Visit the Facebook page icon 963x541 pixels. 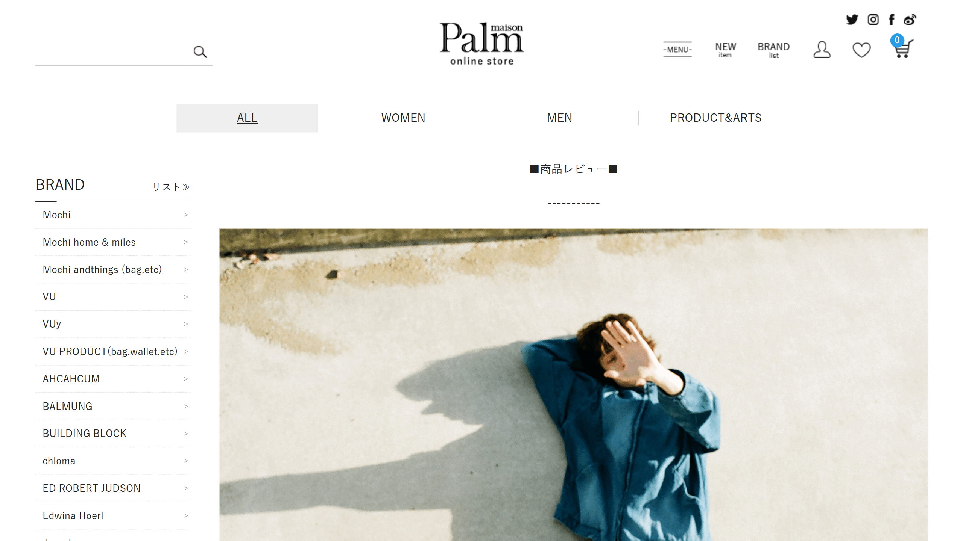(892, 20)
